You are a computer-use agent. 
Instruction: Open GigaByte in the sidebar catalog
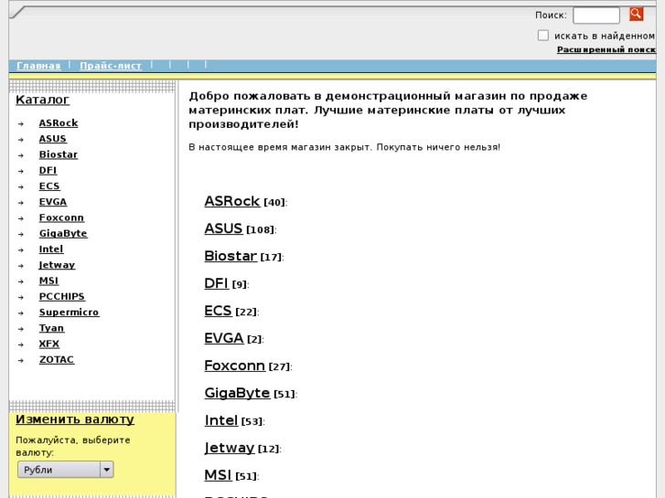[x=63, y=233]
